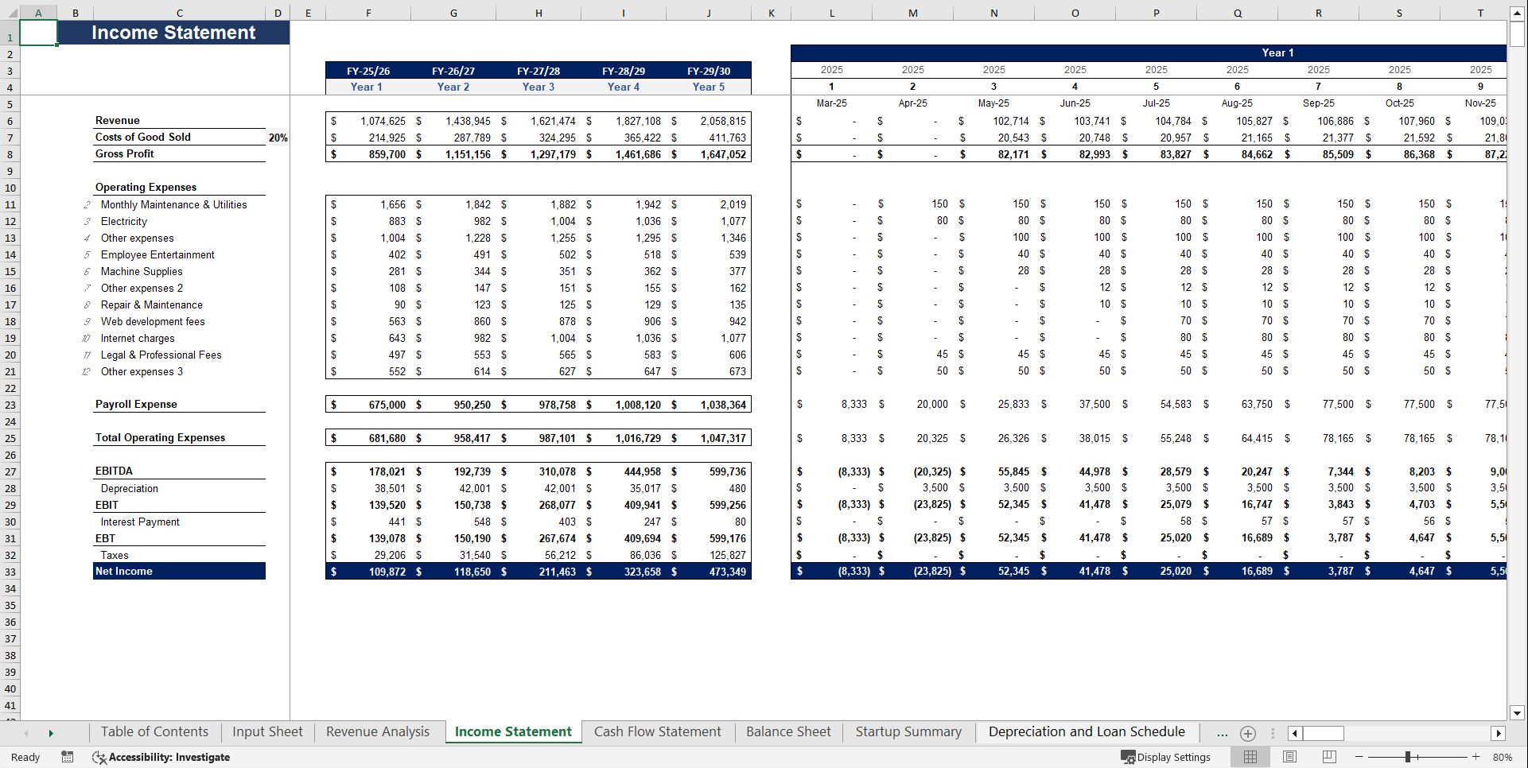1528x768 pixels.
Task: Click the right arrow of the horizontal scrollbar
Action: (x=1499, y=733)
